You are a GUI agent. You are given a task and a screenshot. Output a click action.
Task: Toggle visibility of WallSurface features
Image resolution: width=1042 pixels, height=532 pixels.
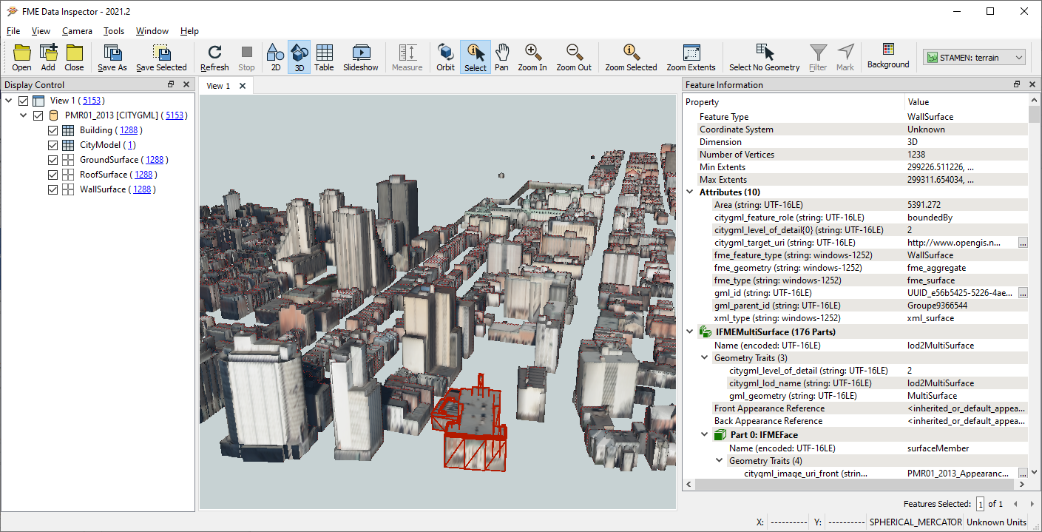(x=53, y=189)
